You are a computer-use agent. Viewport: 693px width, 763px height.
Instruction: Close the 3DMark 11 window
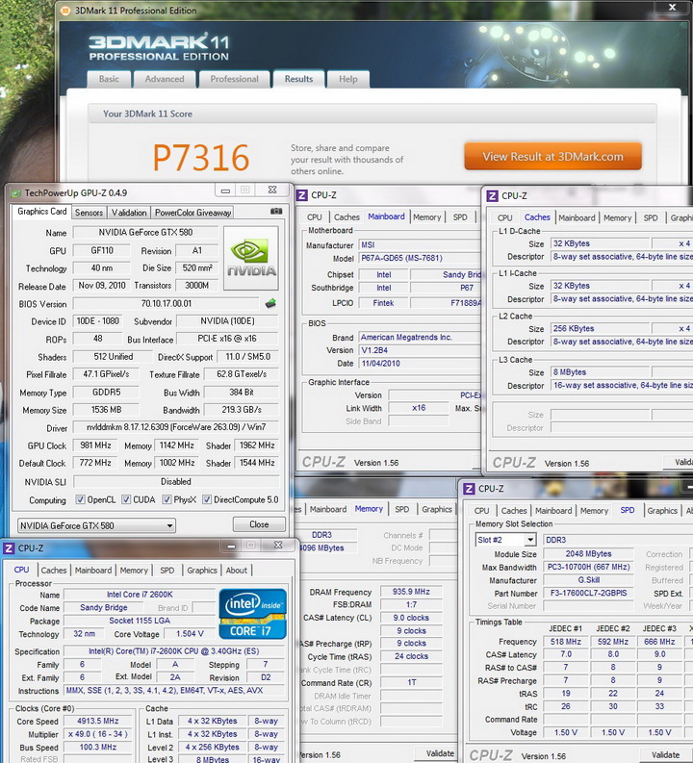[x=672, y=7]
